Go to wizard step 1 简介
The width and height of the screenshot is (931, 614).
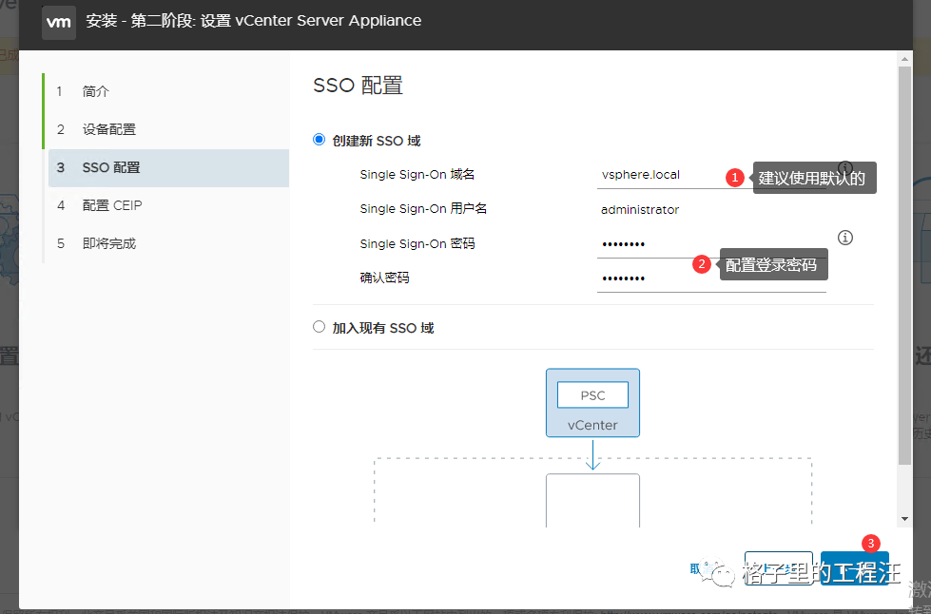point(166,91)
